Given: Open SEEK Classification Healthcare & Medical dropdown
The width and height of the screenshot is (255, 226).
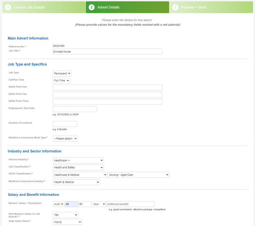Looking at the screenshot, I should click(x=80, y=175).
